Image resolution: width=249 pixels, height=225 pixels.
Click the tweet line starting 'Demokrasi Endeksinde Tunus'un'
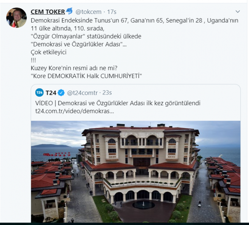134,20
